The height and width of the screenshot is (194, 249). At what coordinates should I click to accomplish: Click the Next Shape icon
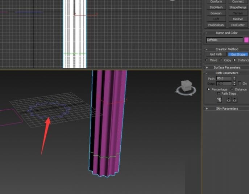pos(235,100)
